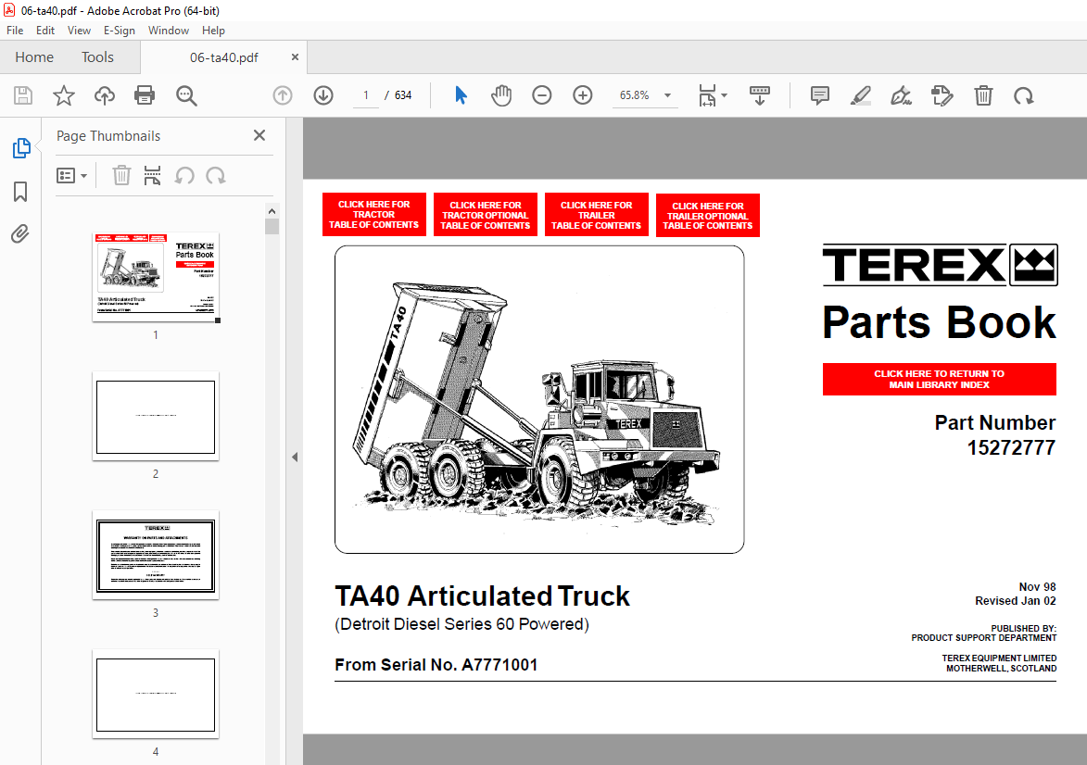Close the Page Thumbnails panel
This screenshot has width=1087, height=765.
(259, 136)
